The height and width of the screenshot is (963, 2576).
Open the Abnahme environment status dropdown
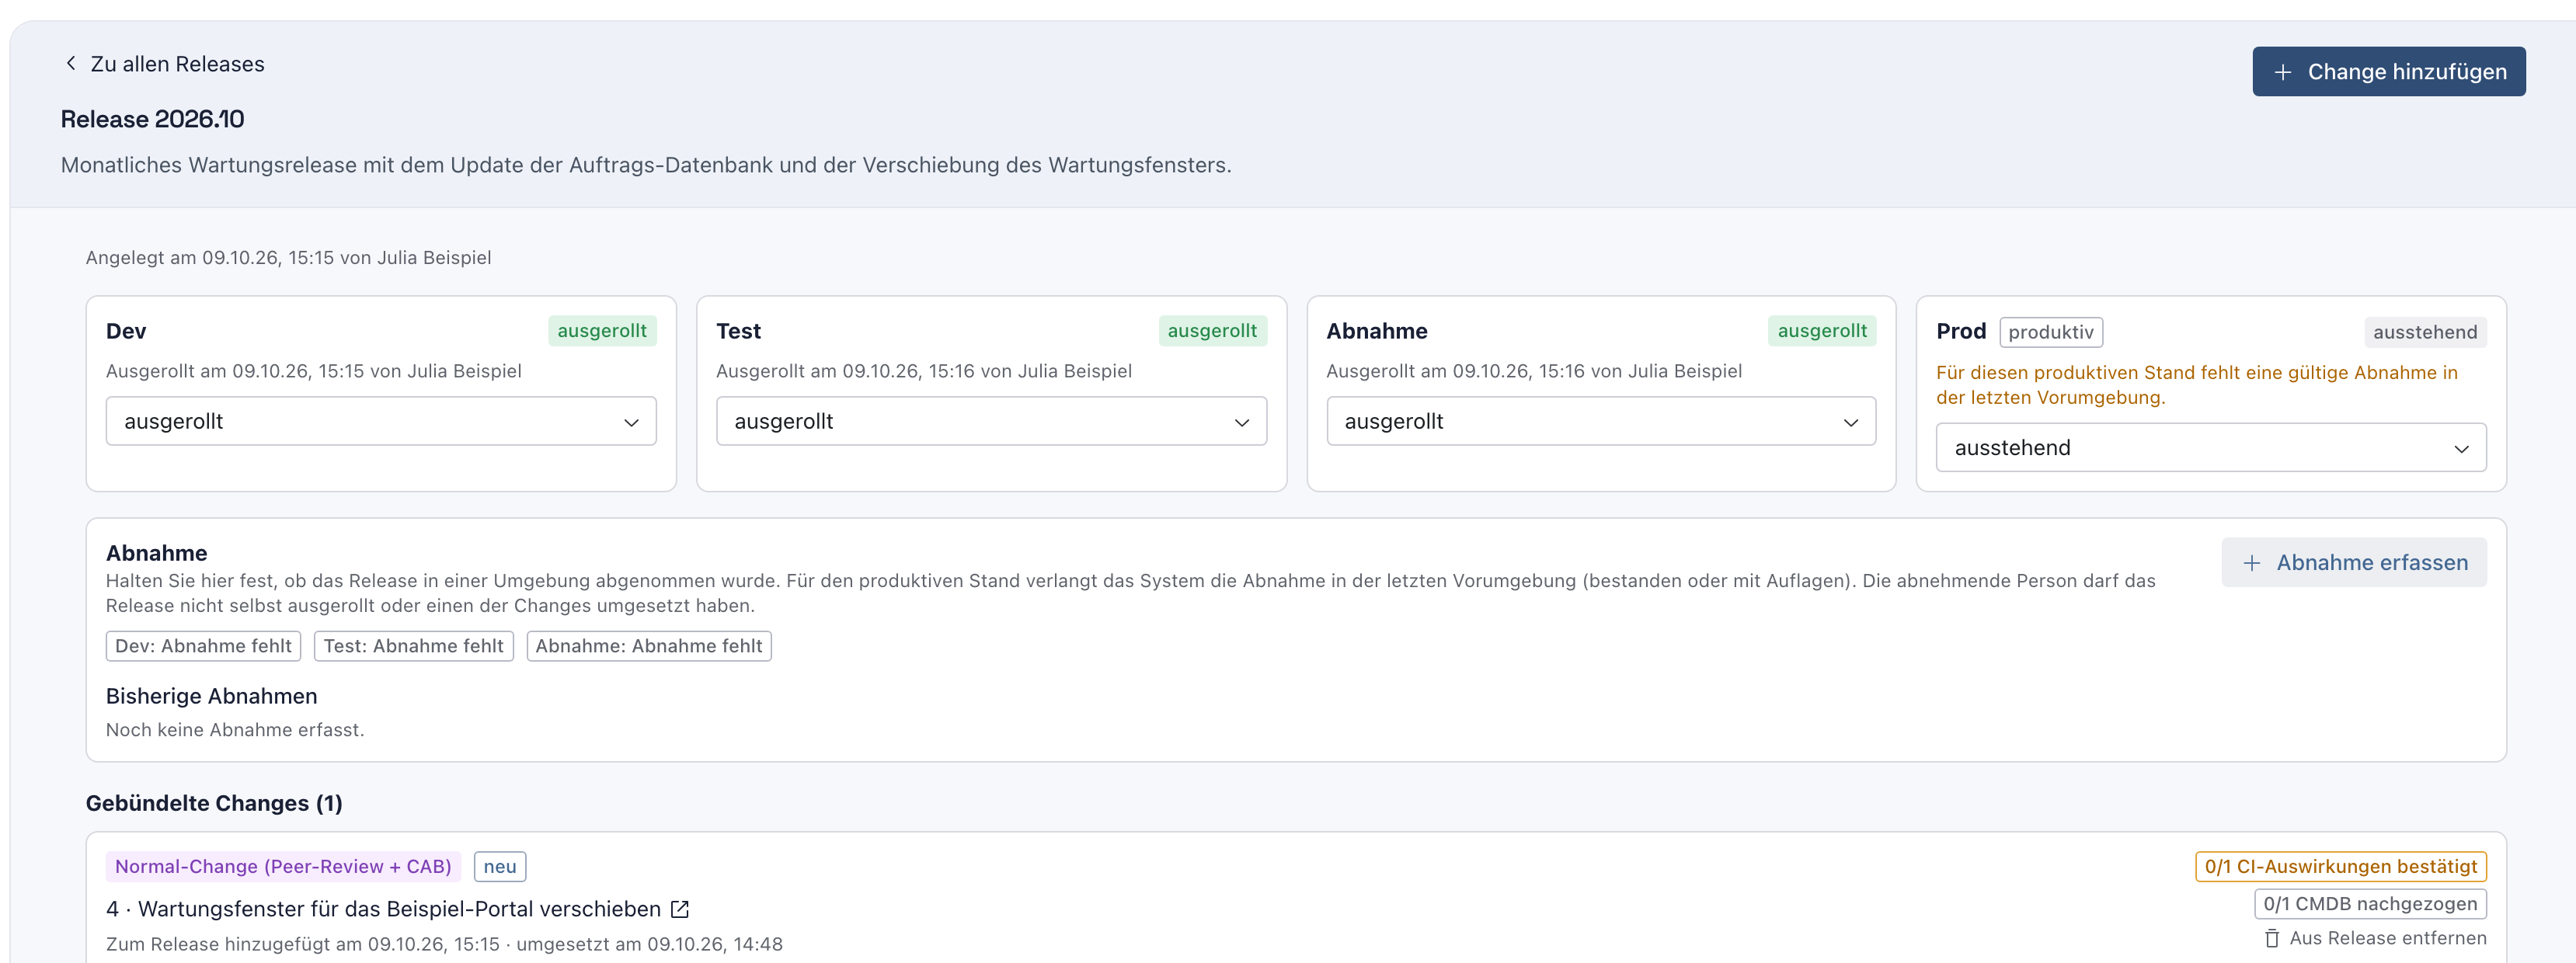(1601, 421)
